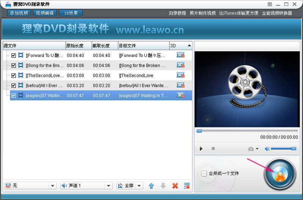Click the 视频编辑 button
The image size is (303, 200).
[x=45, y=13]
